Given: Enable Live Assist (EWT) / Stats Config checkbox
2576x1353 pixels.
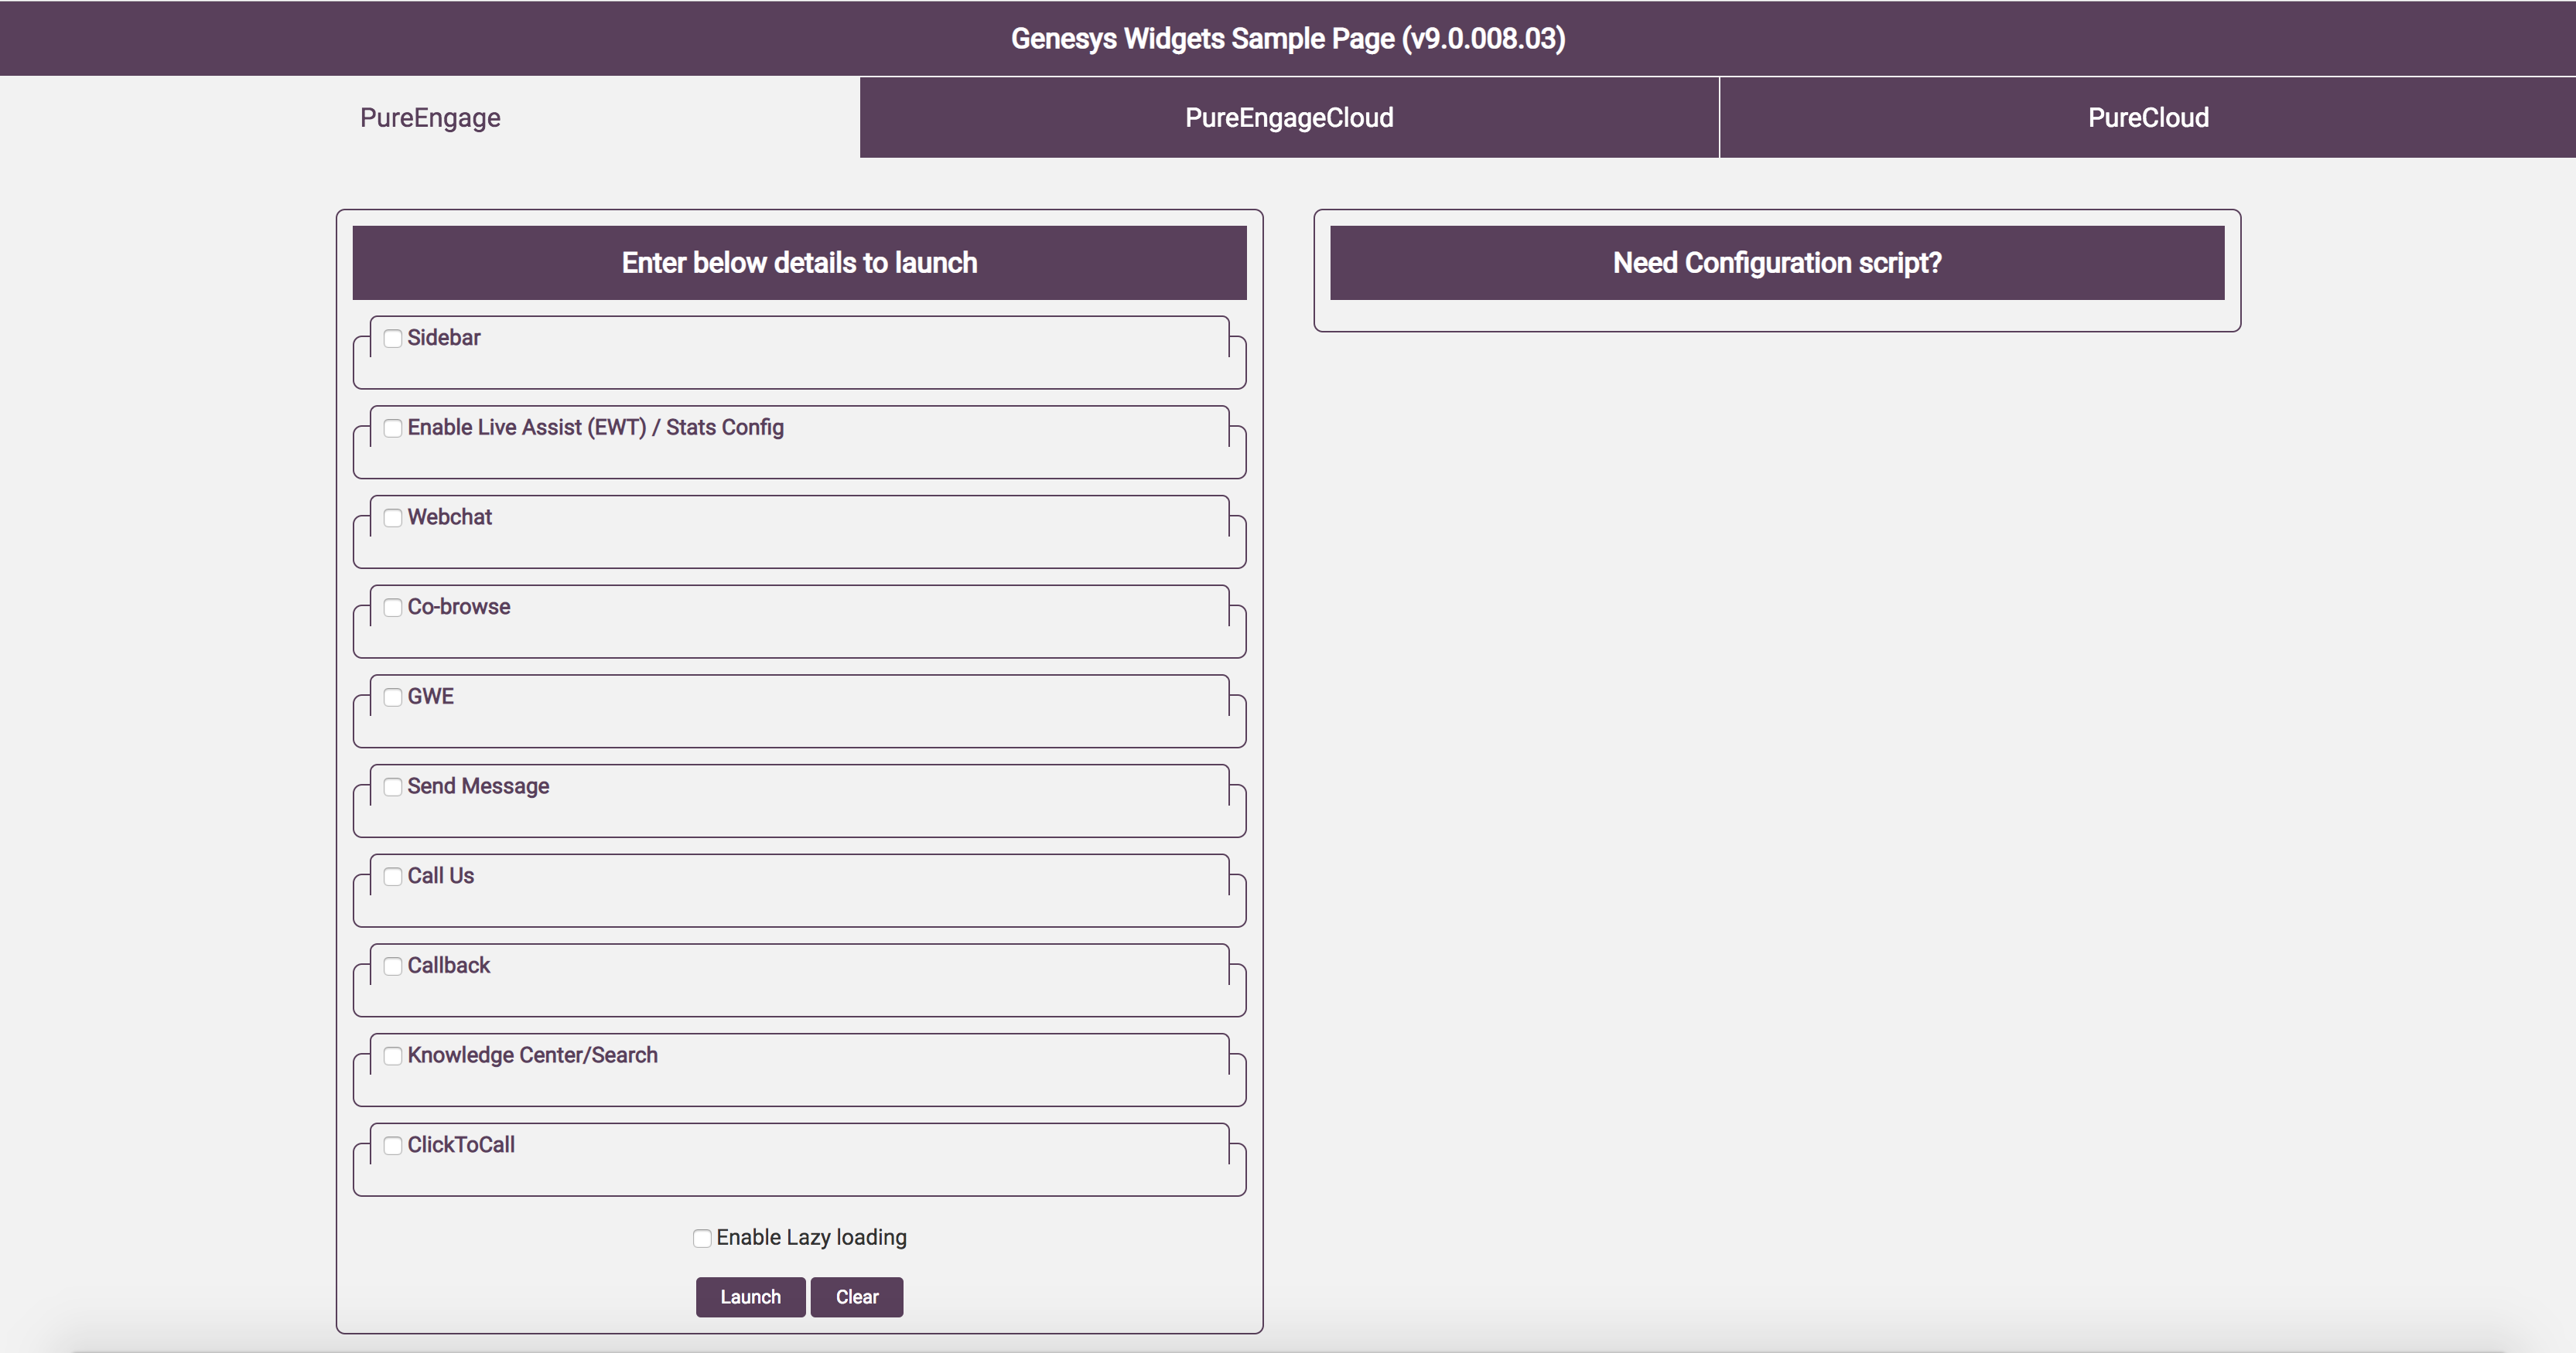Looking at the screenshot, I should [x=393, y=428].
